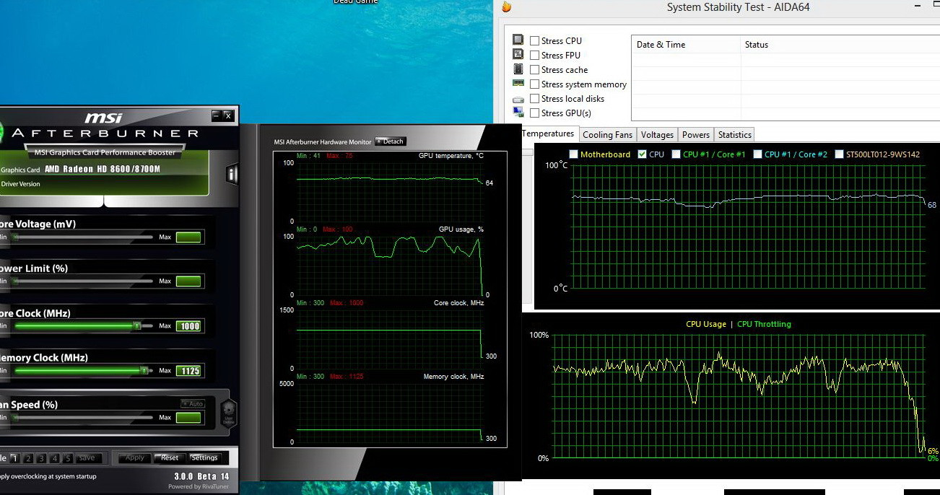
Task: Click the Power Limit slider track
Action: (82, 281)
